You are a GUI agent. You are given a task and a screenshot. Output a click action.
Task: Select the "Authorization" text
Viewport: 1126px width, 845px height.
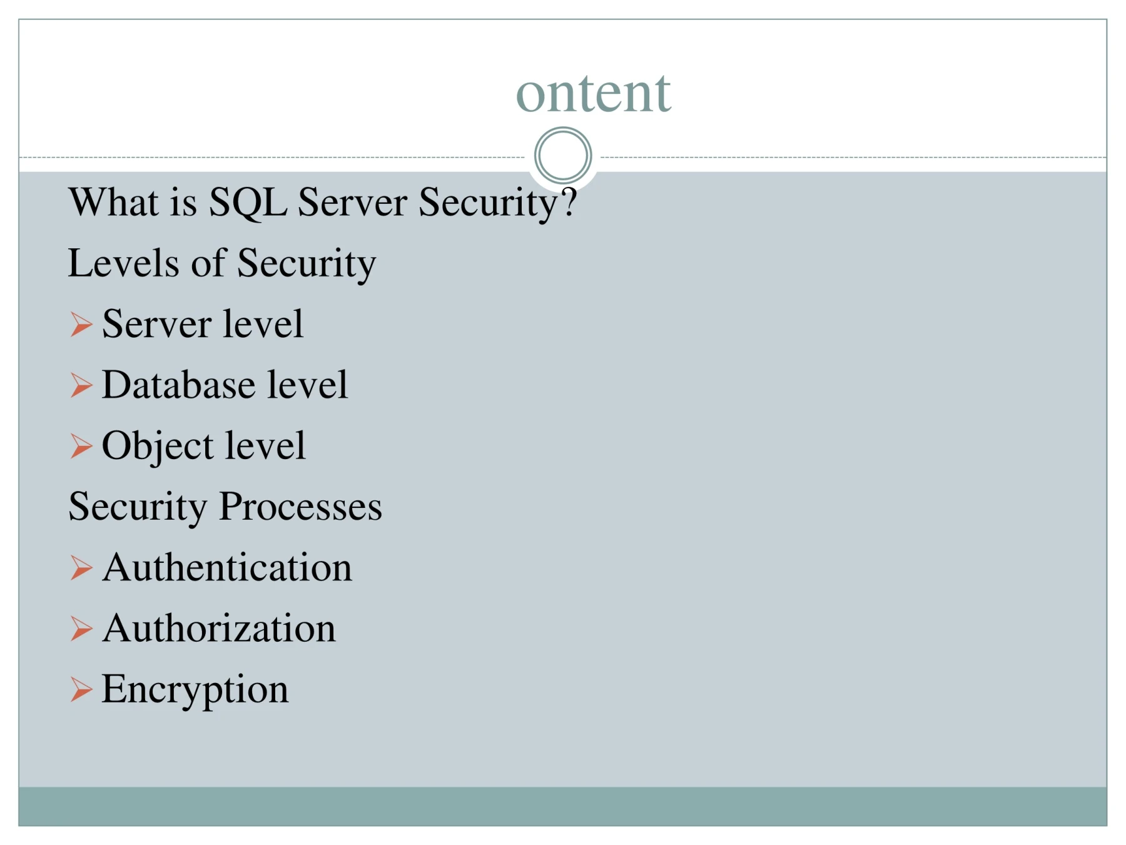[219, 628]
